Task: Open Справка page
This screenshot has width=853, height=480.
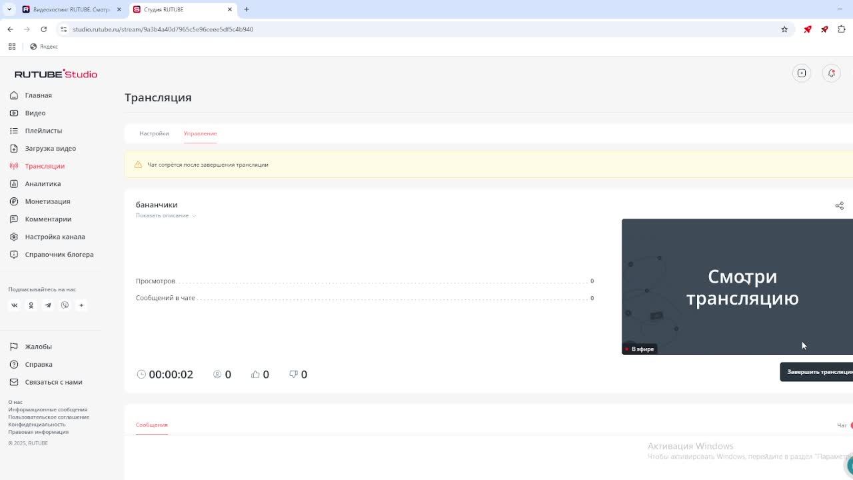Action: tap(39, 365)
